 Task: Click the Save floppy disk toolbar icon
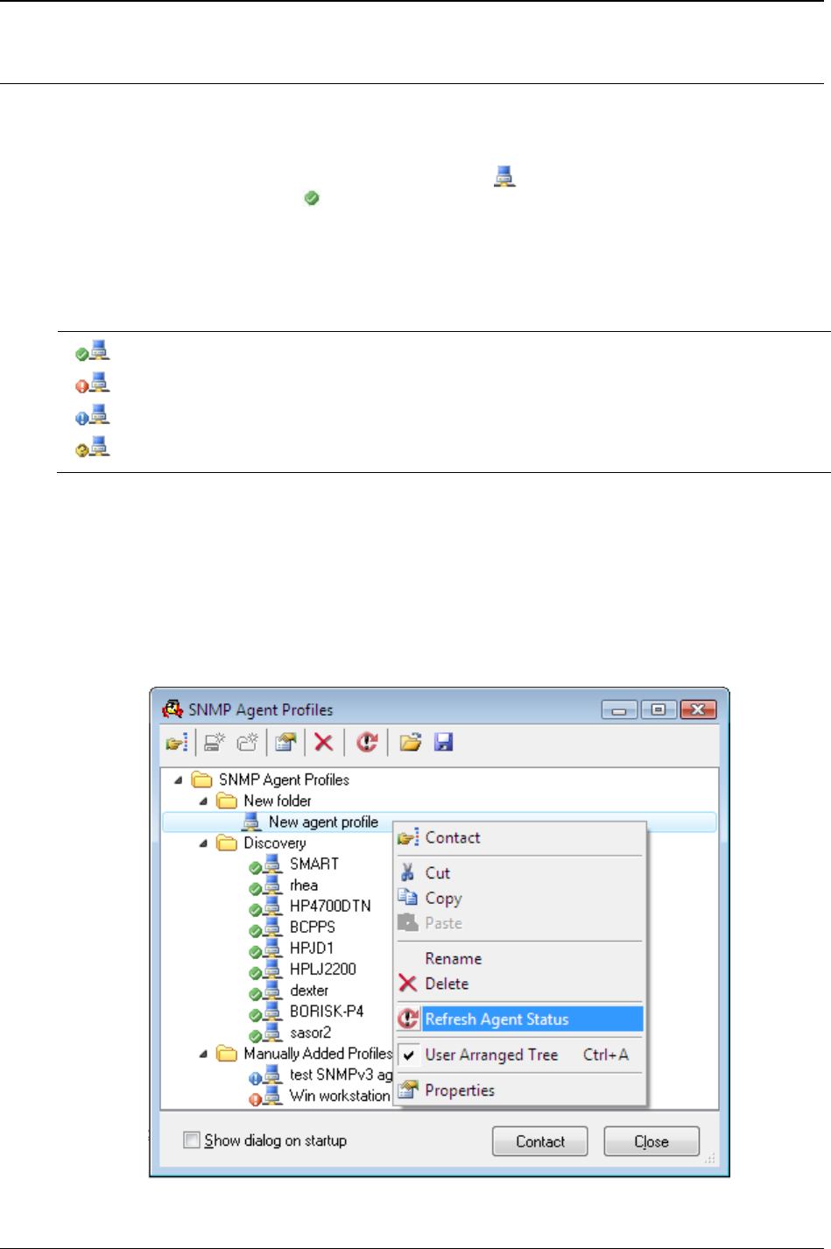click(444, 743)
